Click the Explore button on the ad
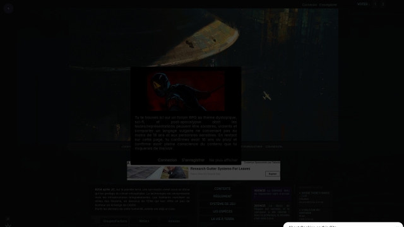 pyautogui.click(x=272, y=174)
